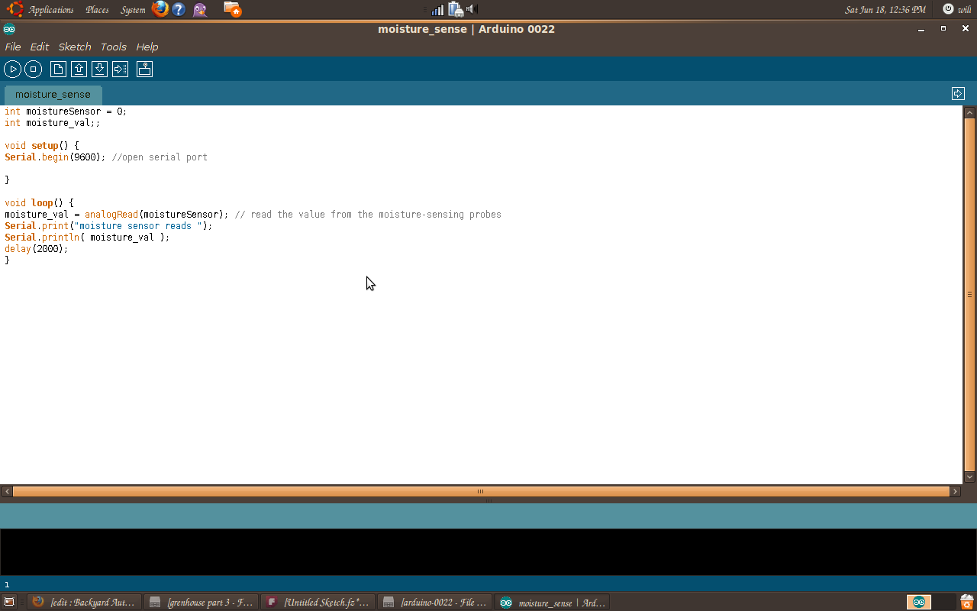977x611 pixels.
Task: Click 'void loop() {' in the code
Action: pos(39,203)
